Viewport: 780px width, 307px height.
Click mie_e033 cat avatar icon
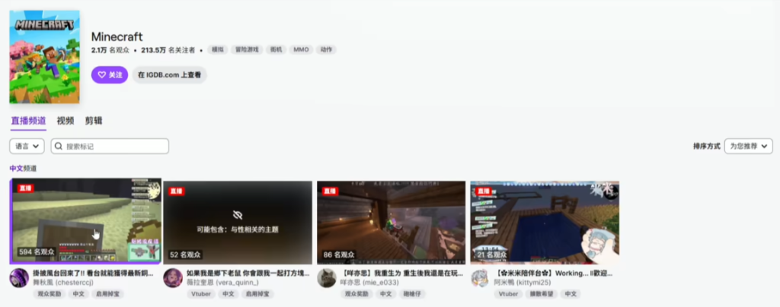(x=327, y=277)
